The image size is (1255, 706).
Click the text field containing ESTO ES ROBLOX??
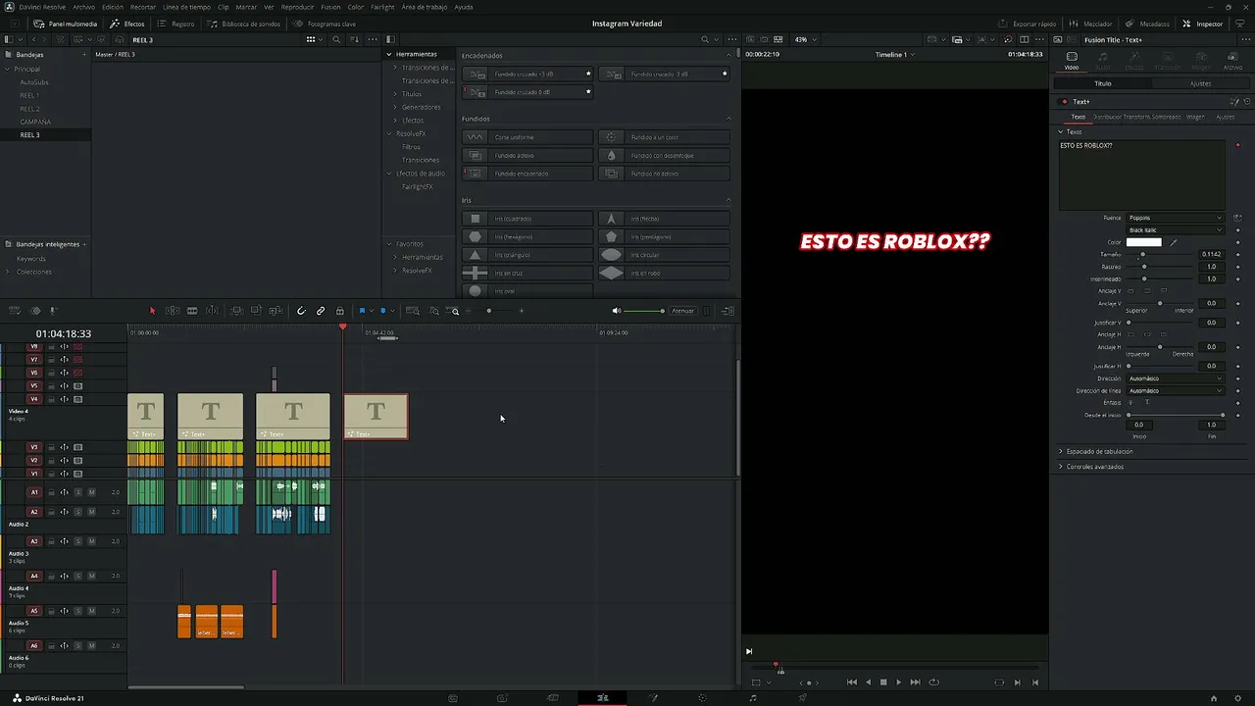(1141, 175)
